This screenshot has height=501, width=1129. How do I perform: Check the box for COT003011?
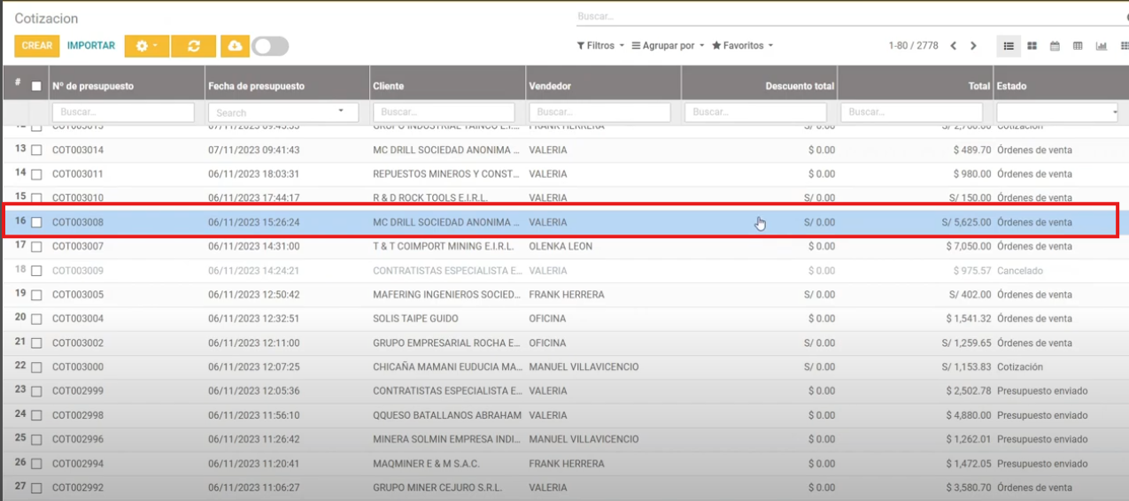tap(36, 174)
